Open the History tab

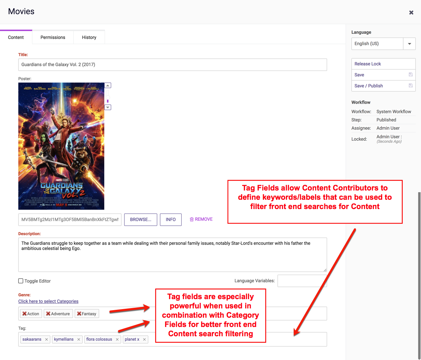[x=89, y=37]
